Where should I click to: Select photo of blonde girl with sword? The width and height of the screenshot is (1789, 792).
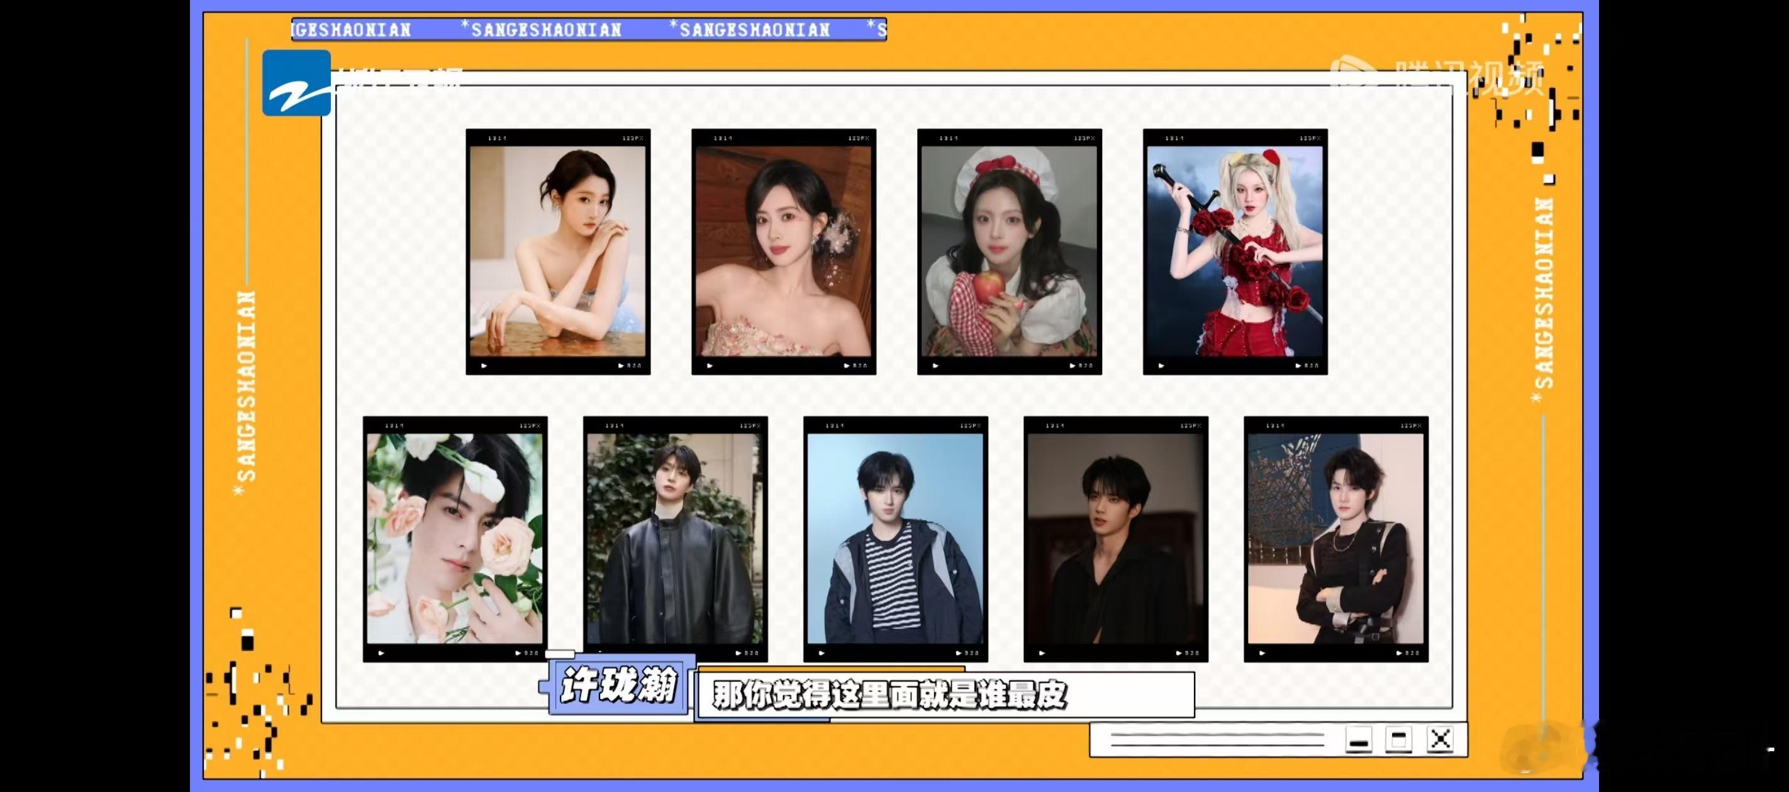click(x=1235, y=251)
